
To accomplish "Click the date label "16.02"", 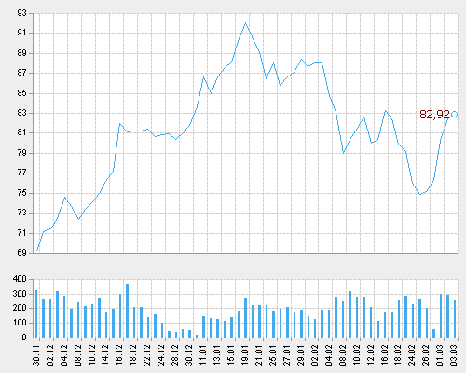I will point(385,354).
